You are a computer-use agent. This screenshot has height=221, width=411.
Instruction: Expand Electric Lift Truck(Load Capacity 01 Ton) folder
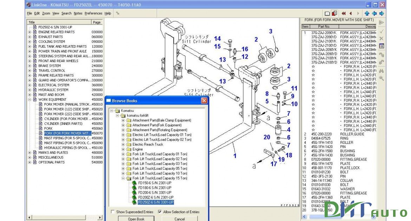point(123,135)
